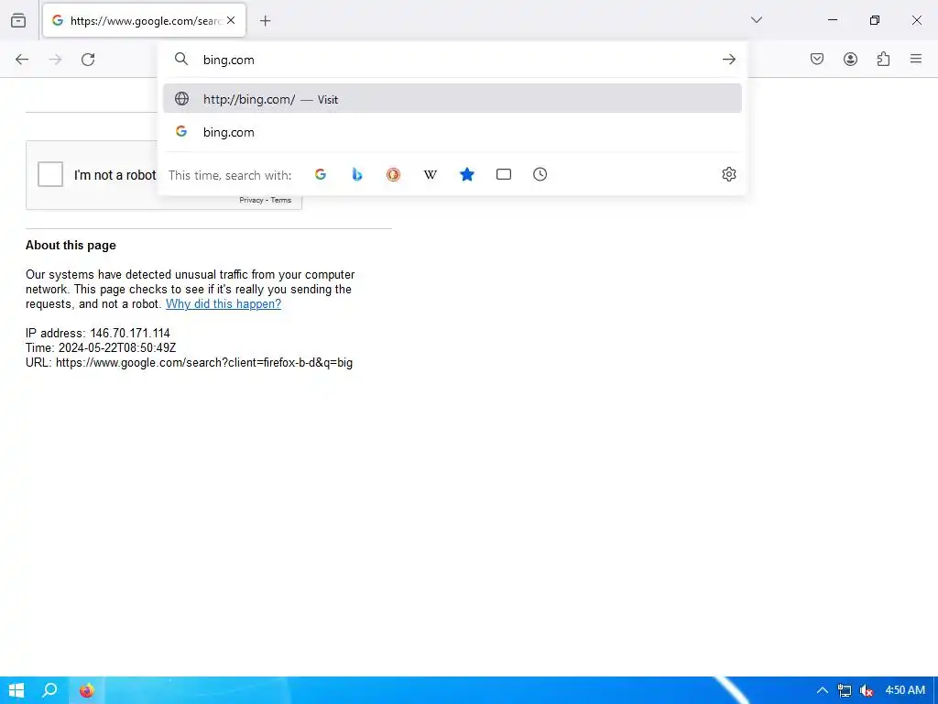Click the URL line with google.com/search
Image resolution: width=938 pixels, height=704 pixels.
pos(189,363)
